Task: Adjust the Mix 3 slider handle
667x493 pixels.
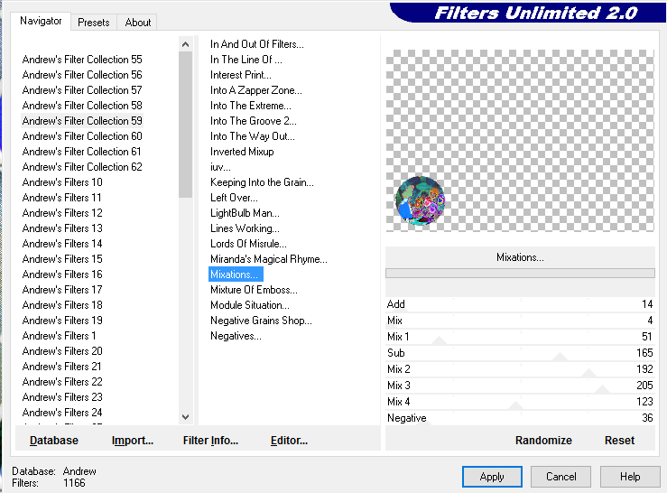Action: (x=602, y=388)
